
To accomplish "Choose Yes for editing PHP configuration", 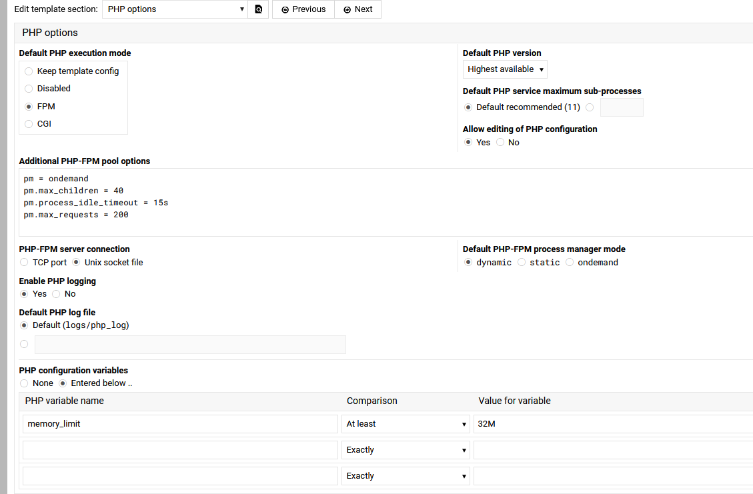I will [468, 142].
